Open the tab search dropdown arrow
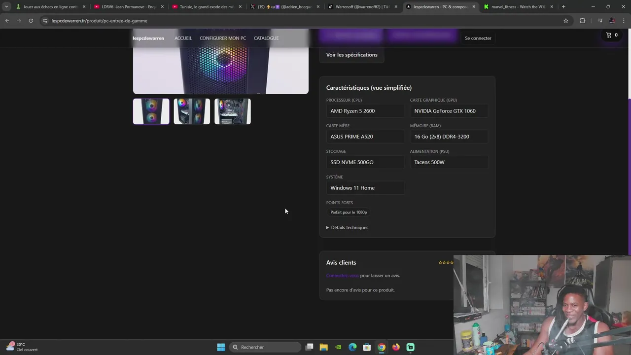Image resolution: width=631 pixels, height=355 pixels. (x=6, y=7)
